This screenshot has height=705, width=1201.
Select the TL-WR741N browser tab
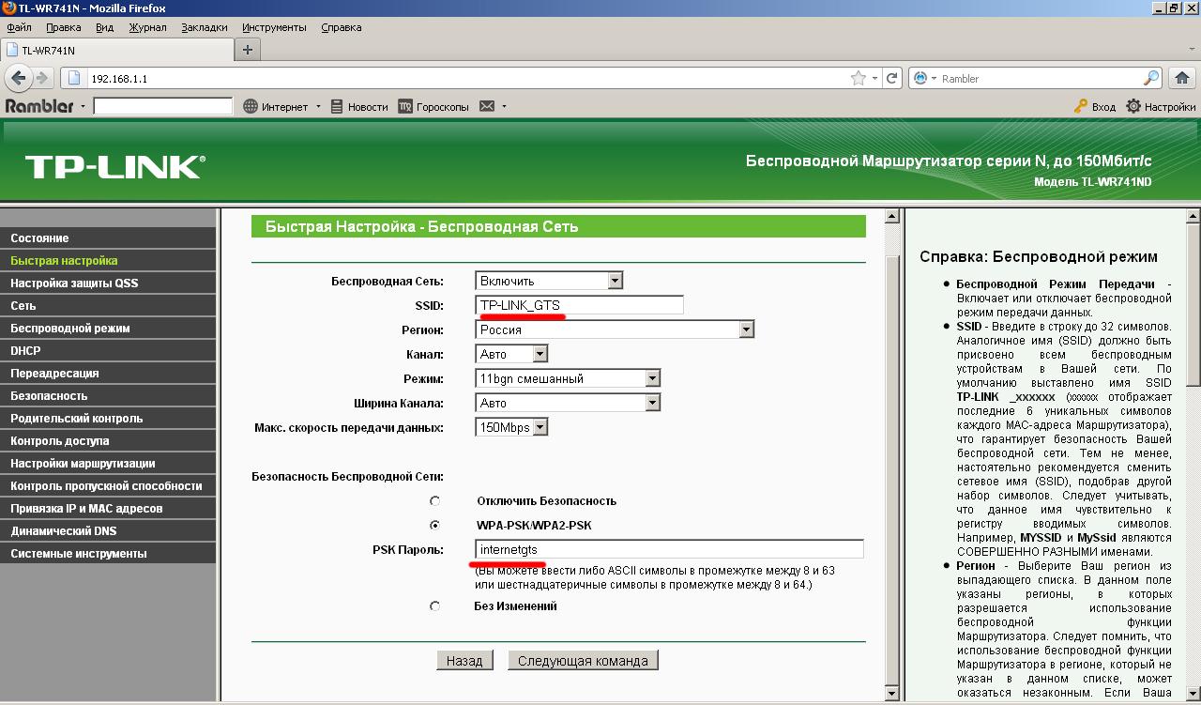[x=116, y=50]
